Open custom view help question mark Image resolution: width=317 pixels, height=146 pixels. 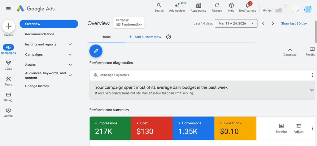pyautogui.click(x=169, y=37)
